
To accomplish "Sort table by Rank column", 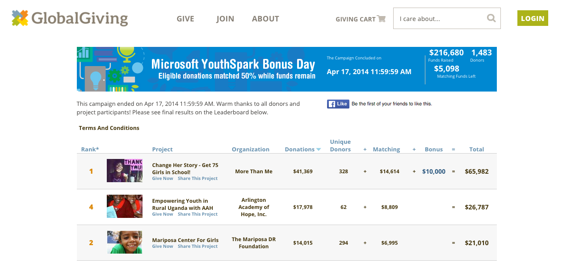I will (x=90, y=150).
